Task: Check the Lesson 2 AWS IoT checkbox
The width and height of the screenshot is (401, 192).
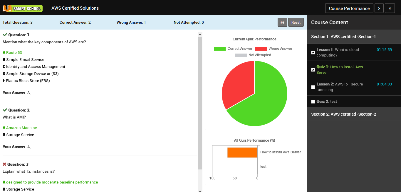Action: point(313,87)
